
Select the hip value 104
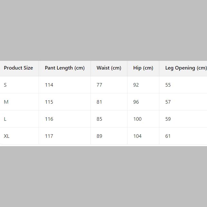coord(137,136)
